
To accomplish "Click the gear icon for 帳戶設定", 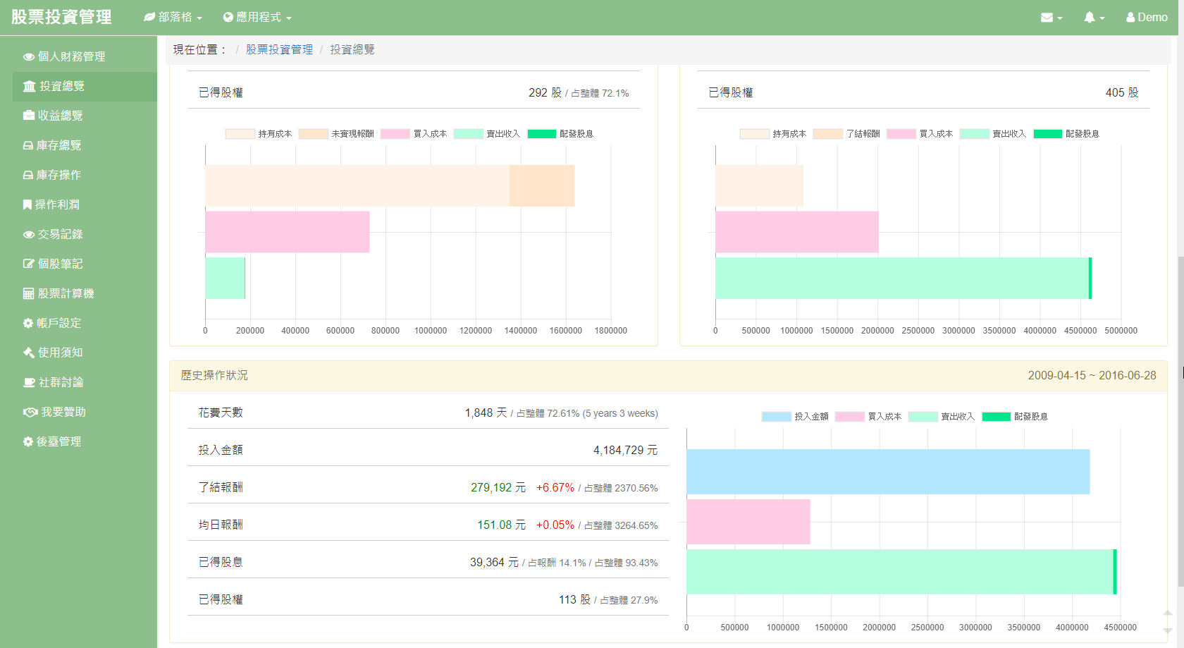I will [x=28, y=323].
